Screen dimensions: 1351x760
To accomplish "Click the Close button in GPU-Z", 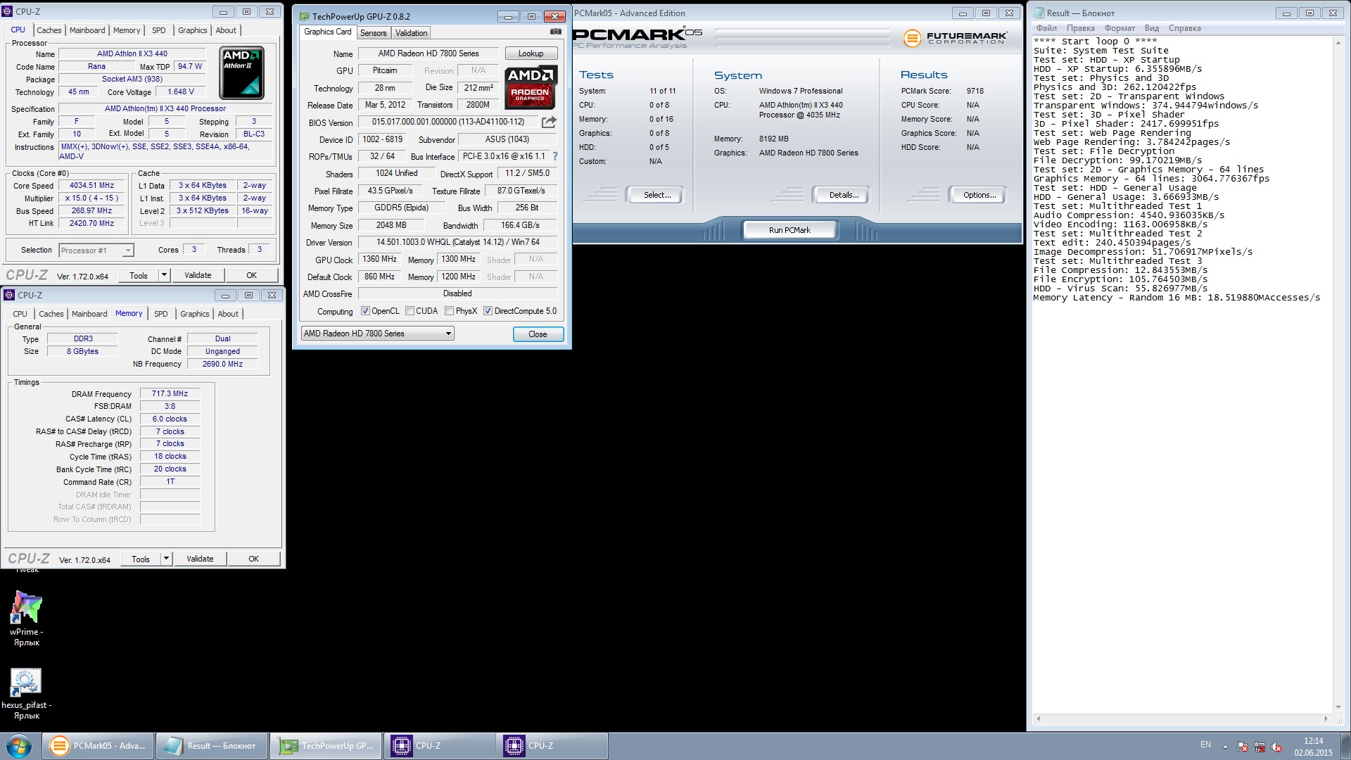I will (538, 334).
